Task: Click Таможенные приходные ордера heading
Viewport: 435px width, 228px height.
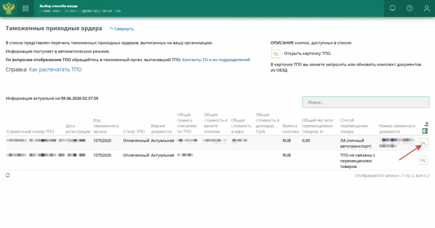Action: [x=54, y=28]
